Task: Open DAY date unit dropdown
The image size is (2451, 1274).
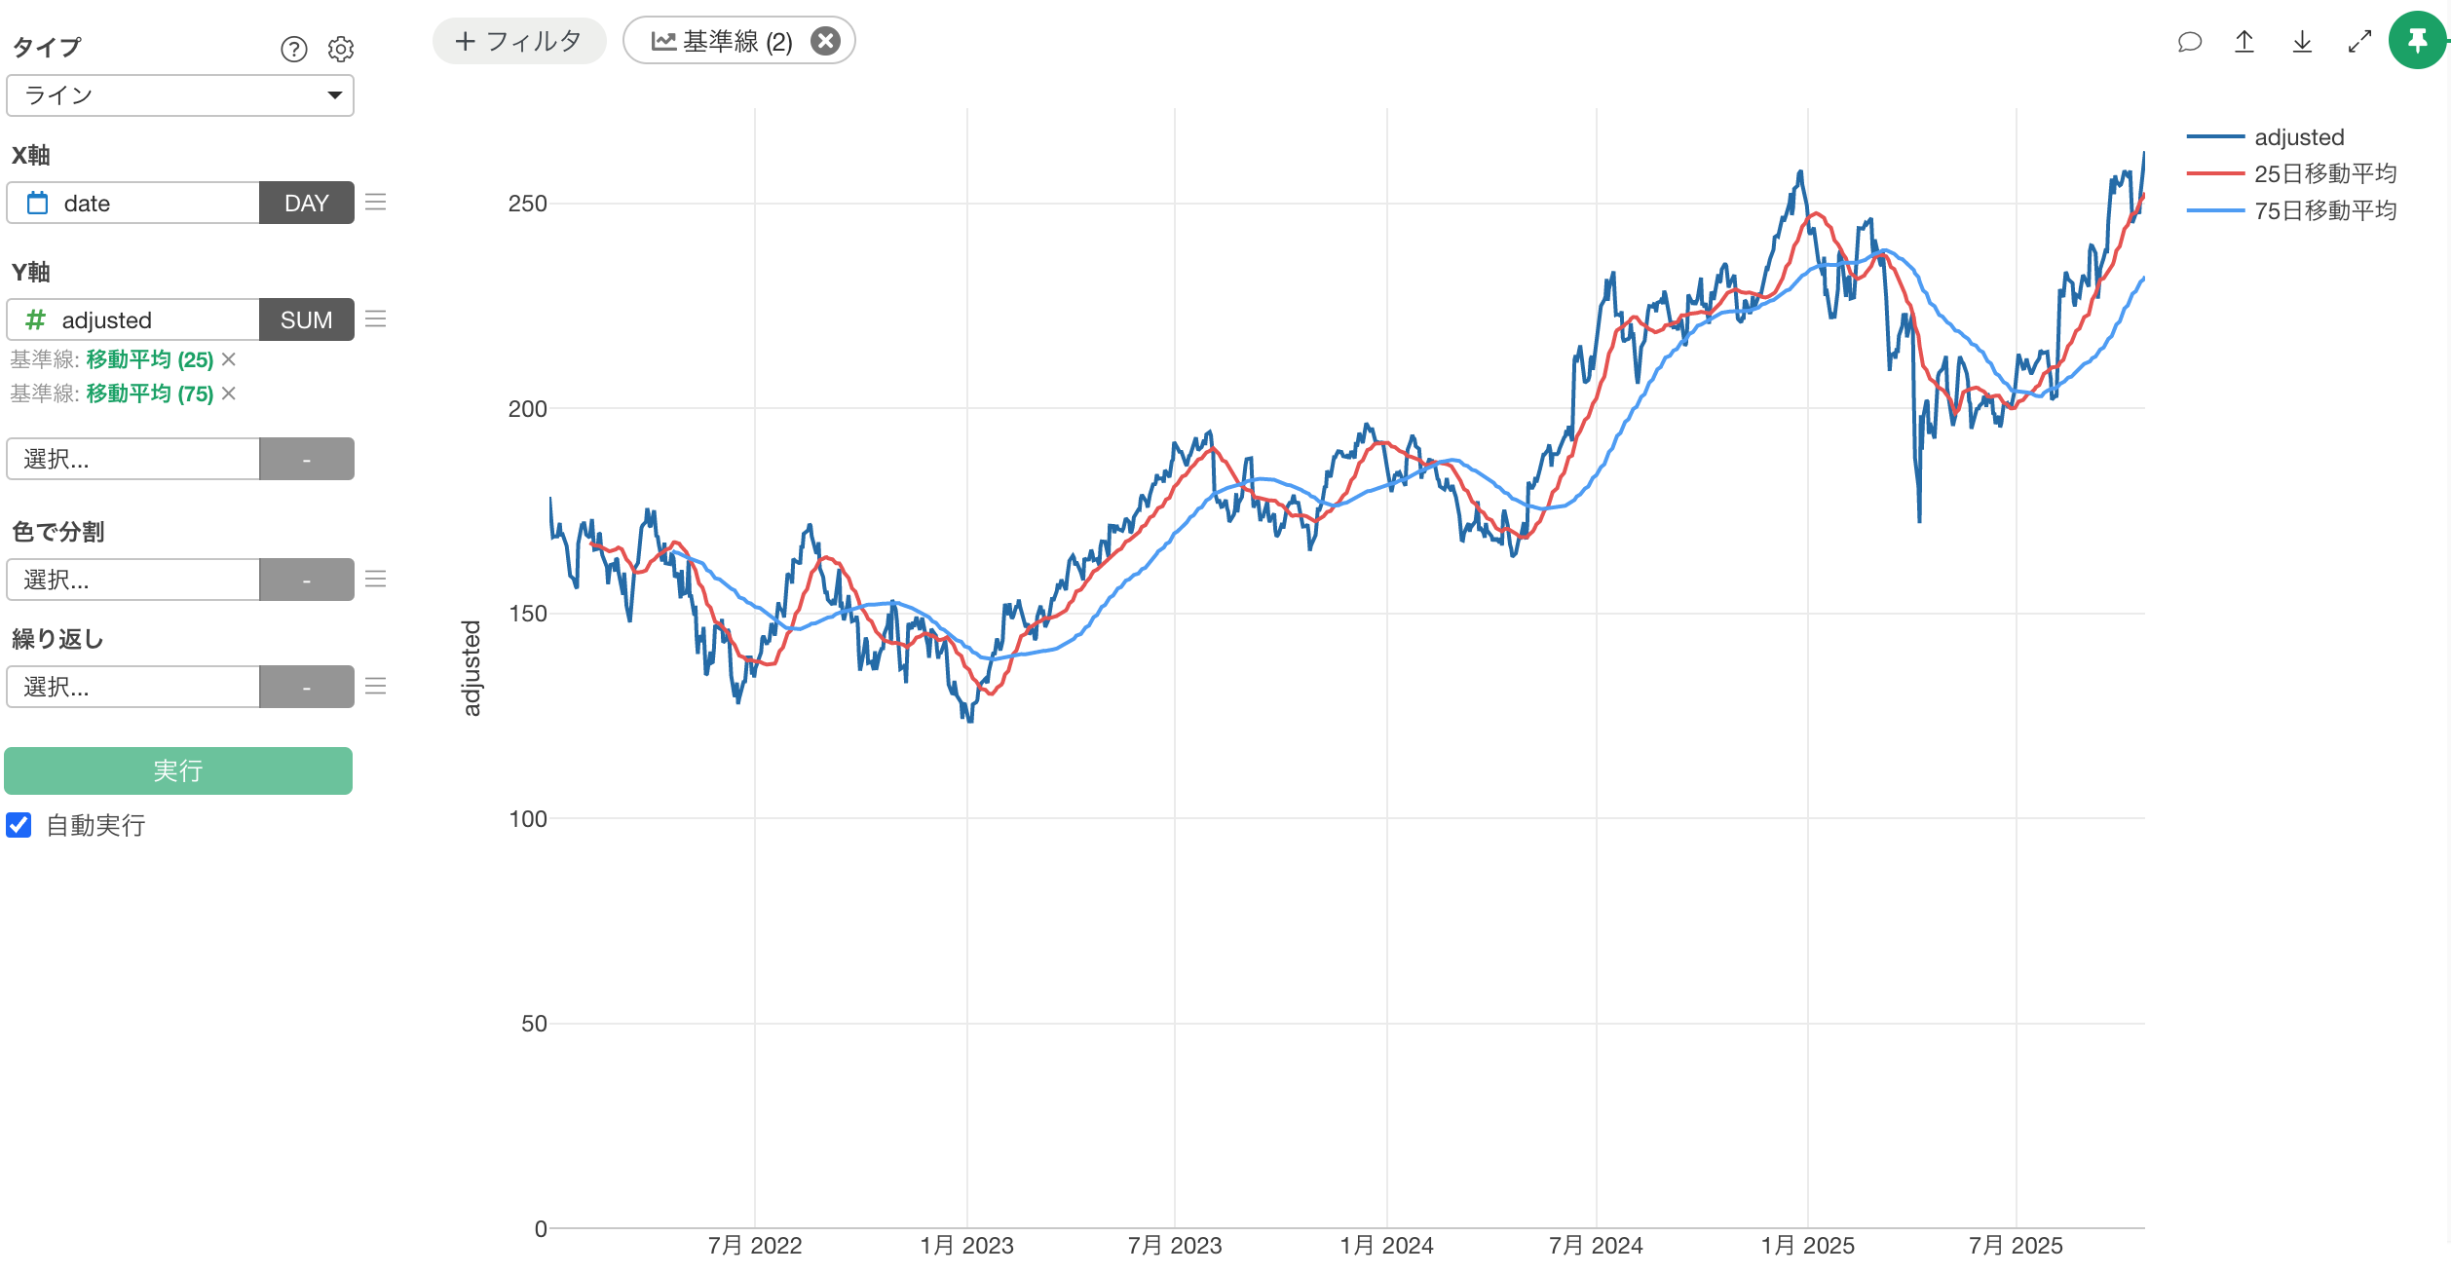Action: [306, 203]
